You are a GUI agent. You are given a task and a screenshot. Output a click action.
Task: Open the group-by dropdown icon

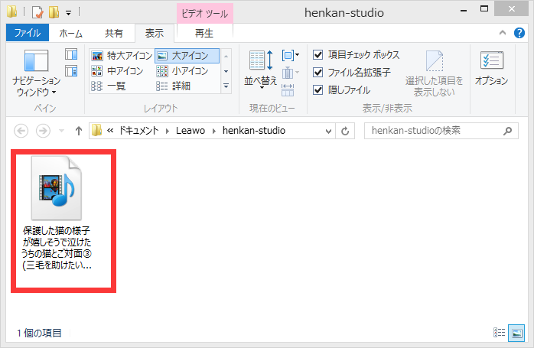[x=290, y=55]
